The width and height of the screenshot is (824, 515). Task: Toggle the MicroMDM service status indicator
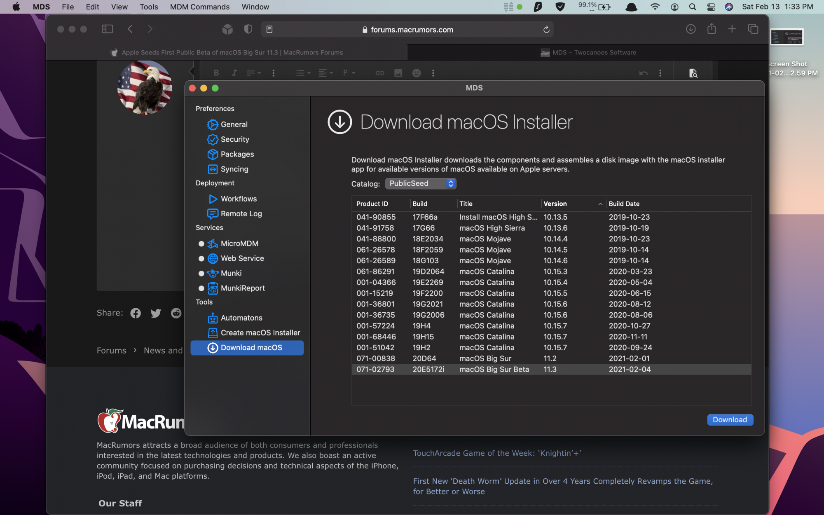coord(201,243)
